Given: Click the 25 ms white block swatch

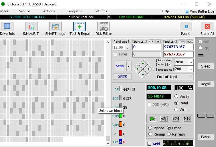Looking at the screenshot, I should (x=121, y=89).
